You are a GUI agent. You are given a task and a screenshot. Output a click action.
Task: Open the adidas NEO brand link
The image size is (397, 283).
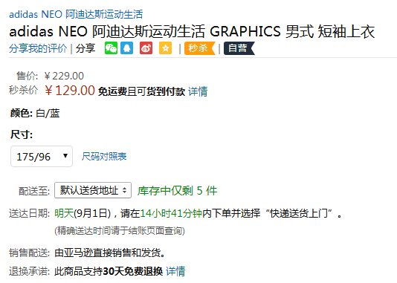[x=76, y=14]
